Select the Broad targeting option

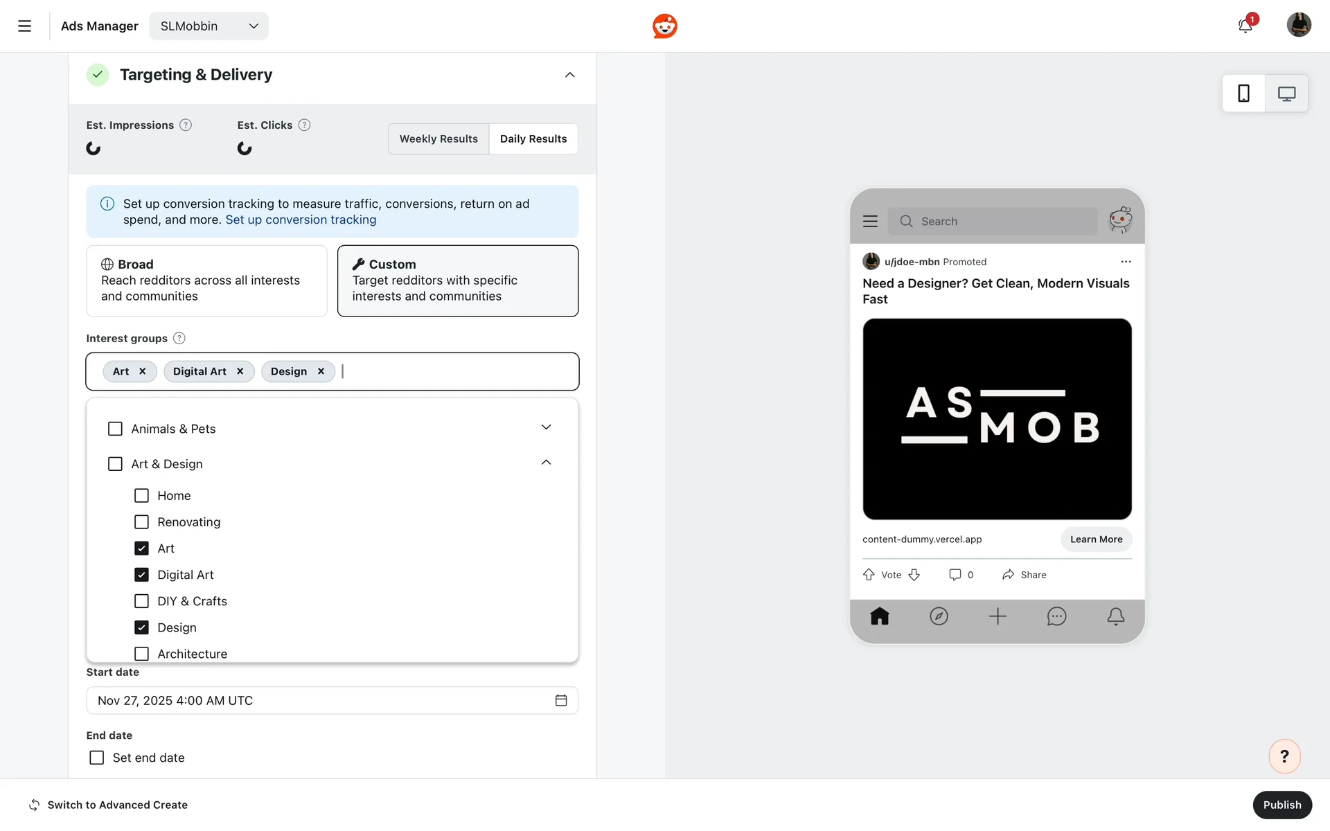click(206, 280)
